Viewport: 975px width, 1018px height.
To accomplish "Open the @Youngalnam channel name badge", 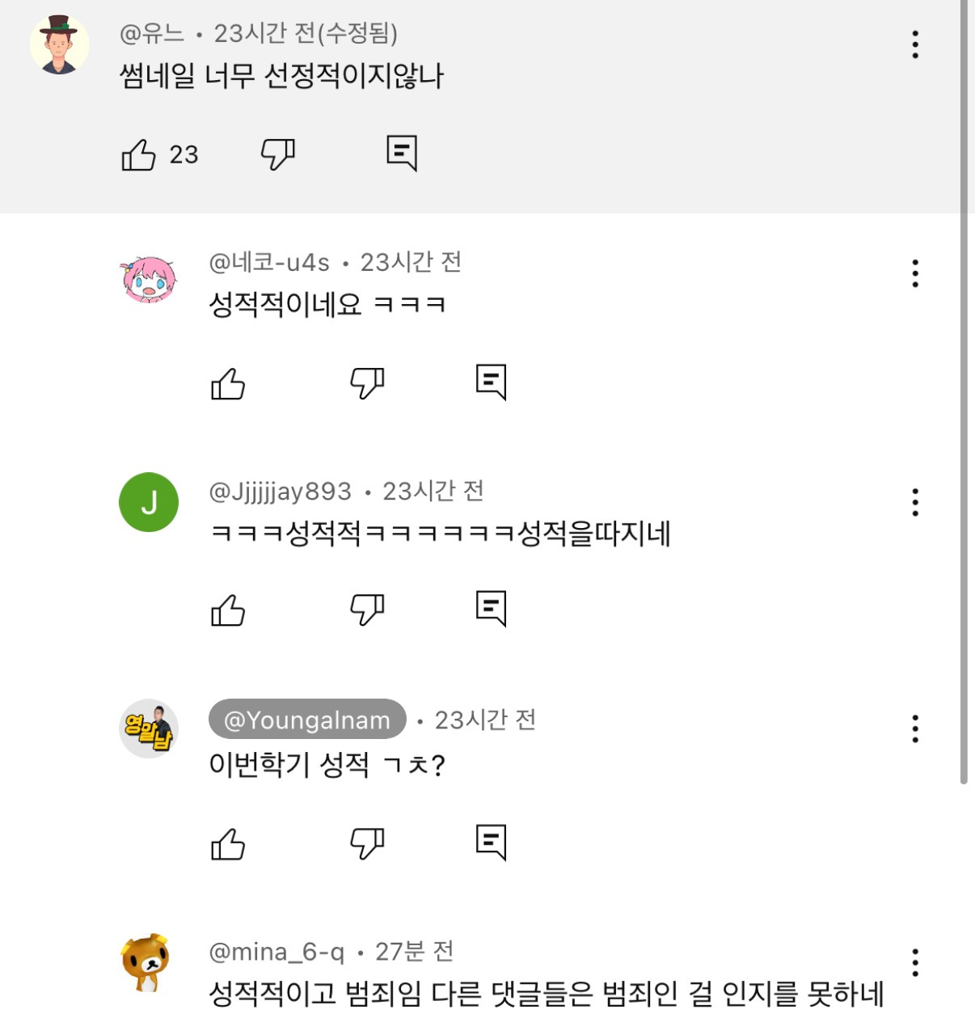I will 307,720.
